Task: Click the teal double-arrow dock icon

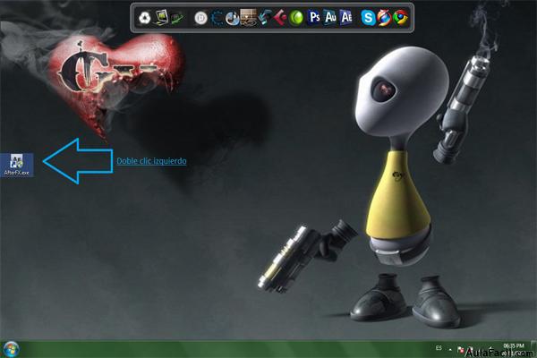Action: [x=264, y=18]
